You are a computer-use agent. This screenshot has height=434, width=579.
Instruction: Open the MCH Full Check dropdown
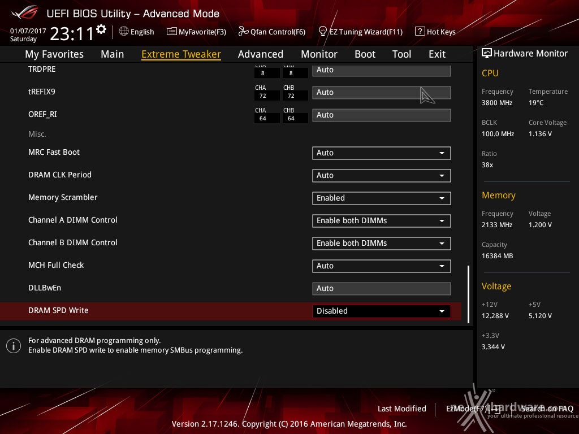click(x=382, y=266)
